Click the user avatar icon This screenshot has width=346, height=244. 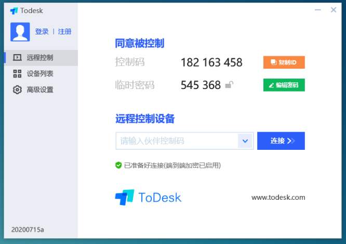pos(20,32)
